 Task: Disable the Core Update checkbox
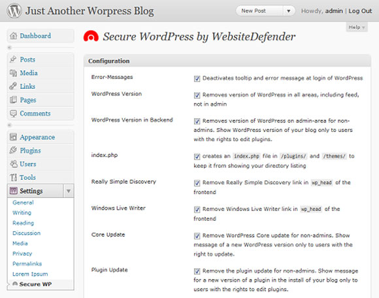tap(197, 236)
